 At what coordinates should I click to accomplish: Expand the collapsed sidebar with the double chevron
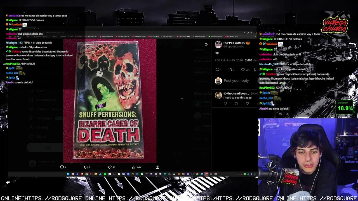coord(206,44)
